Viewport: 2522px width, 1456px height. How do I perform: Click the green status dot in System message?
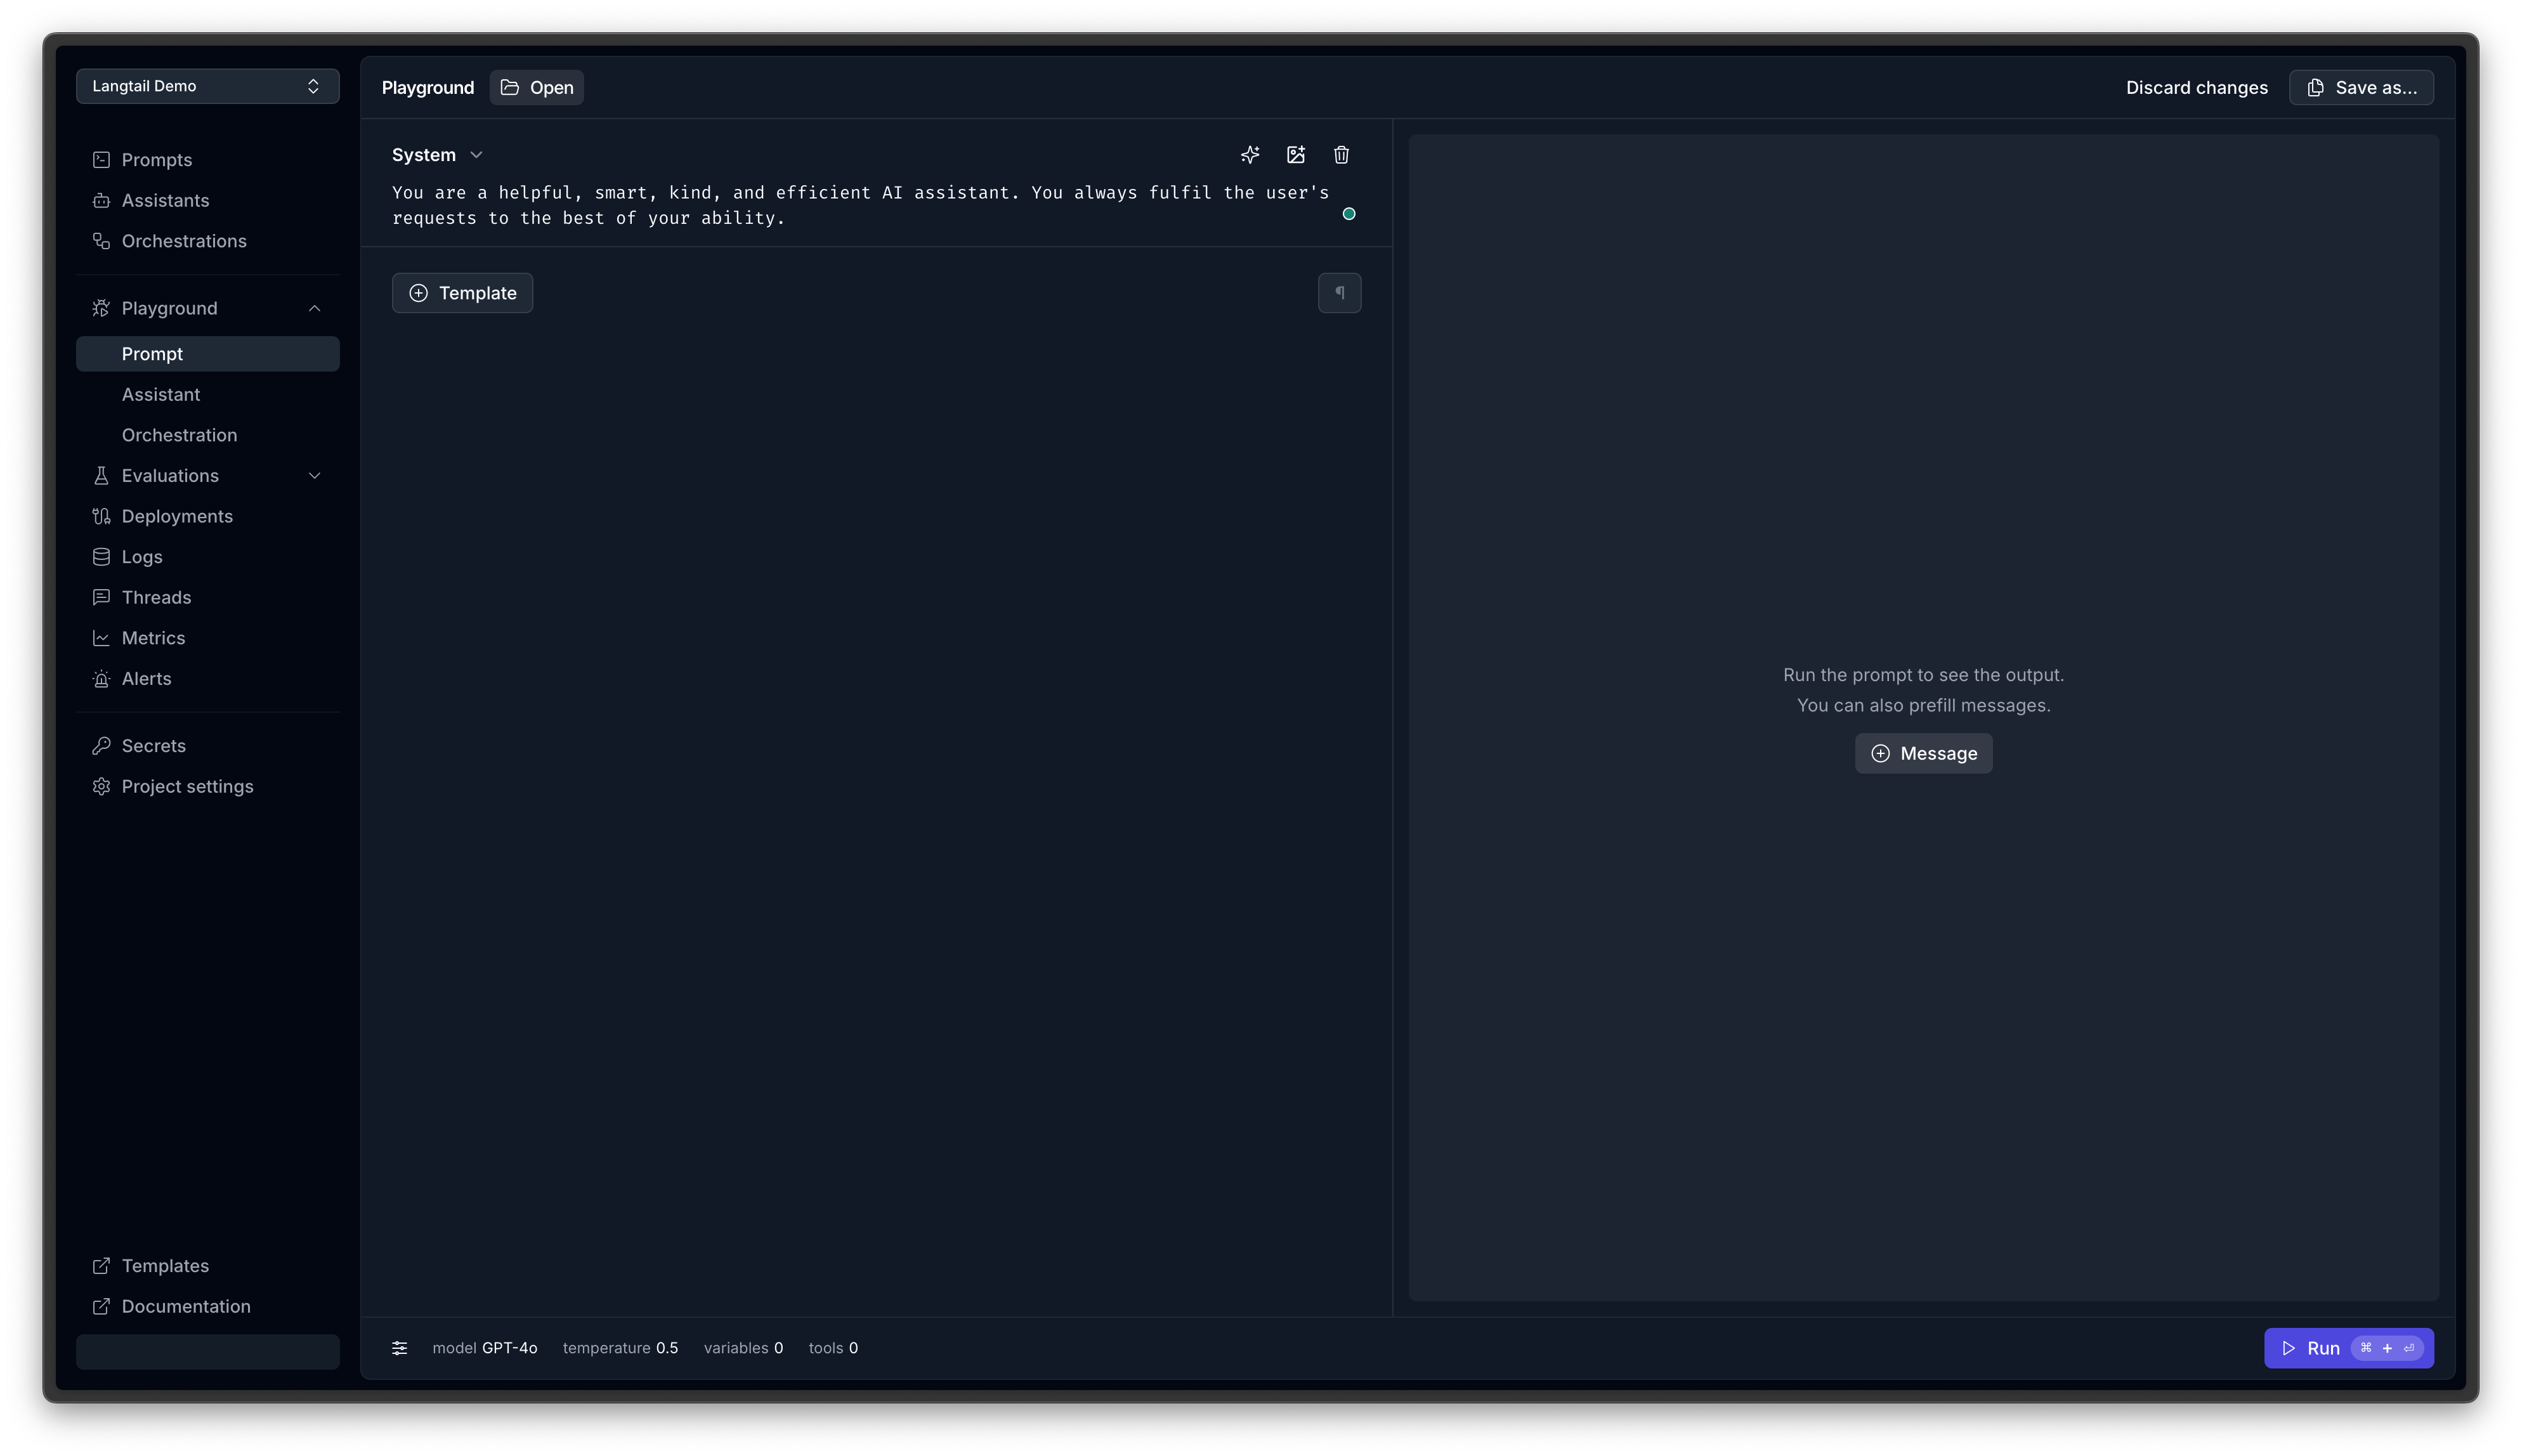[x=1348, y=214]
